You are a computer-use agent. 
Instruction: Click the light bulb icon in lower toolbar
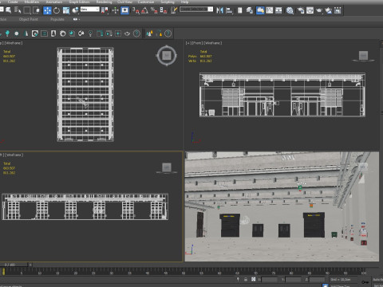[90, 33]
